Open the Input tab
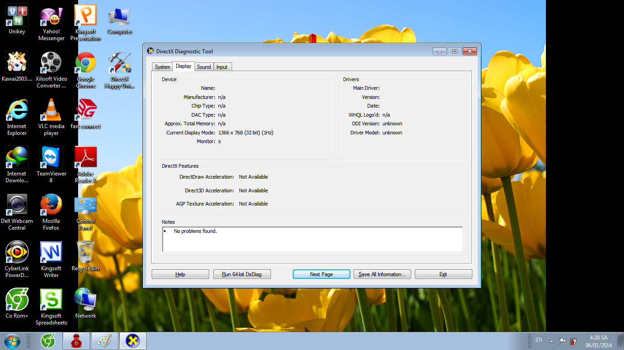Viewport: 624px width, 350px height. click(x=222, y=67)
